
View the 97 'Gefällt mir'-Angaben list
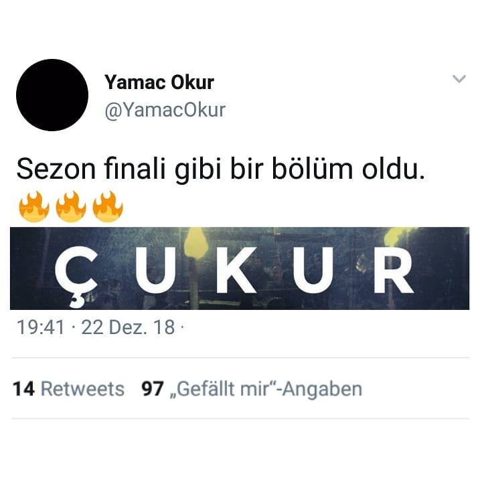(252, 389)
